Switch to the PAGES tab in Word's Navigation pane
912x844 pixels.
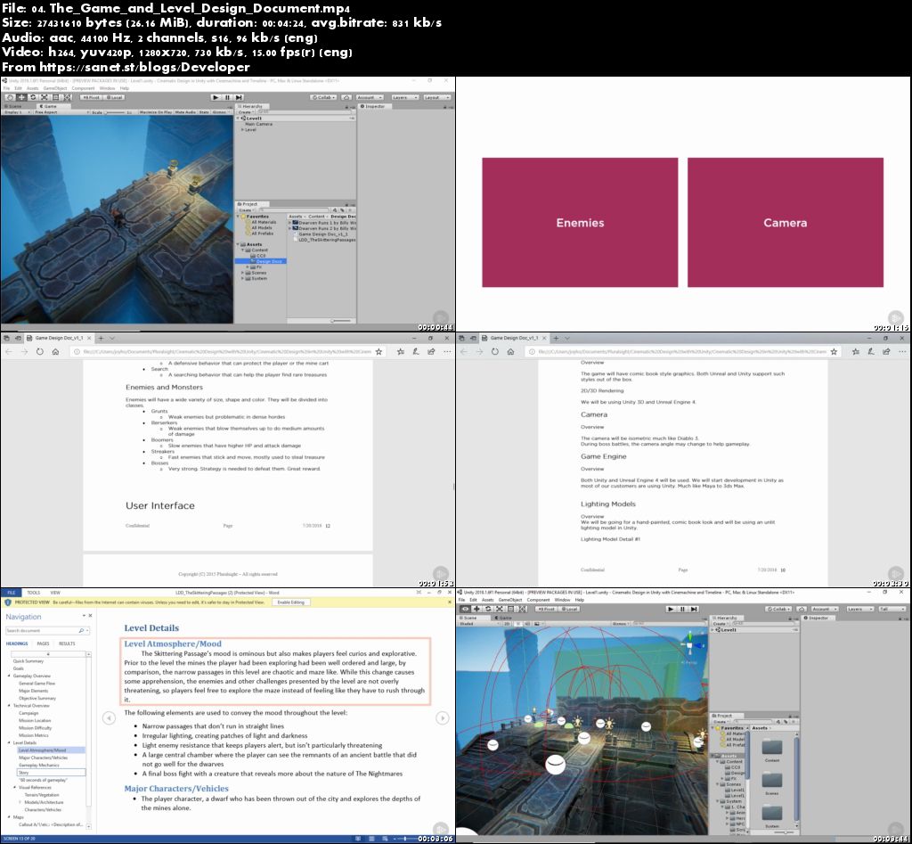coord(43,643)
